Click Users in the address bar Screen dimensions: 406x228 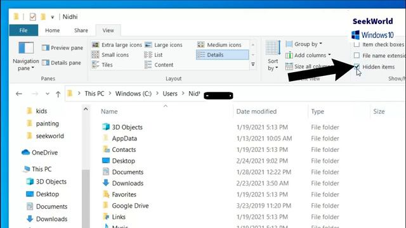pyautogui.click(x=170, y=94)
